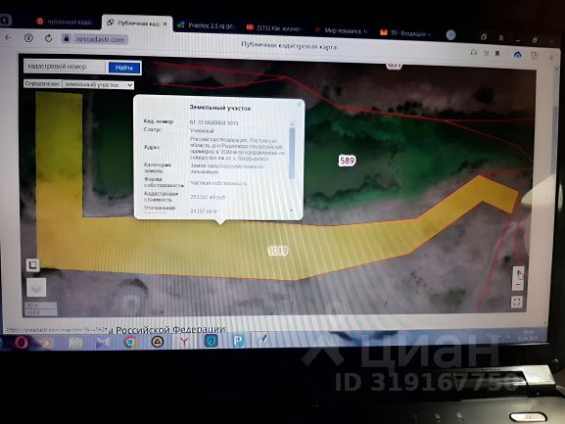Viewport: 565px width, 424px height.
Task: Switch to Участок 2.5 га tab
Action: coord(206,25)
